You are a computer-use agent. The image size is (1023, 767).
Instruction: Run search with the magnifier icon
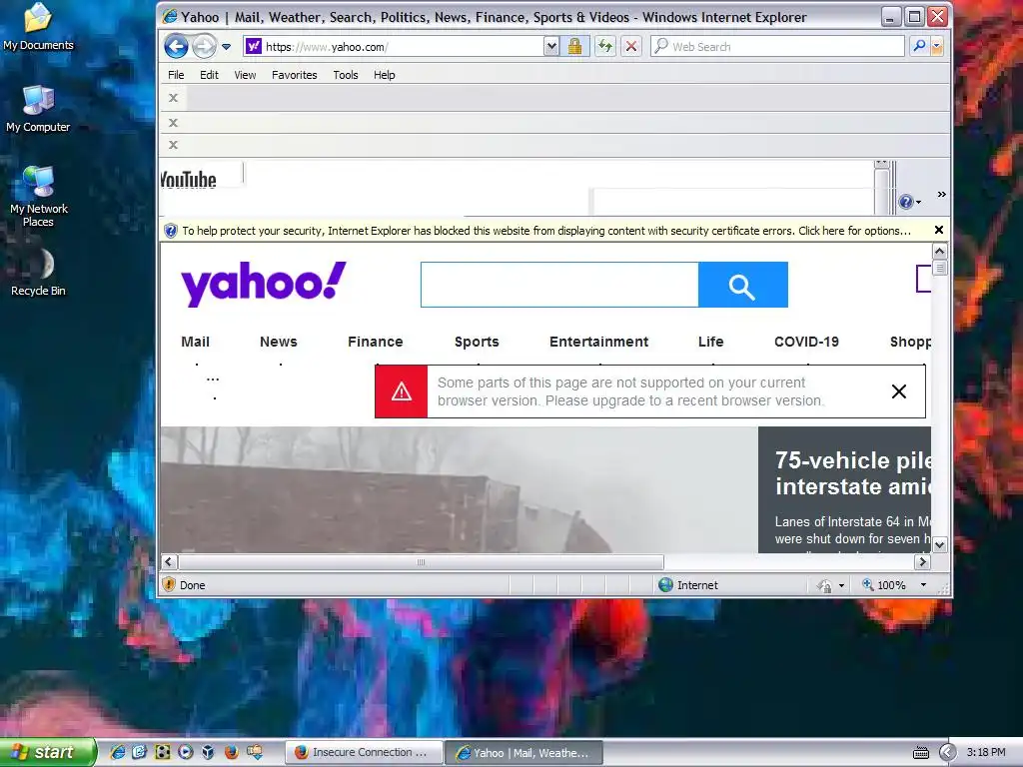919,46
